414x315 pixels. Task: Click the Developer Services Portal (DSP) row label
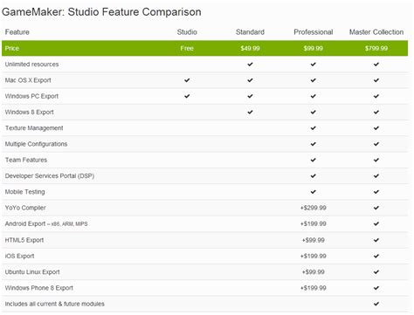[x=50, y=176]
